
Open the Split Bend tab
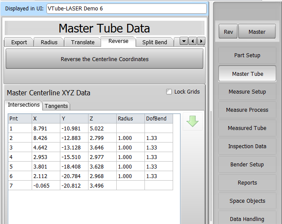click(x=155, y=42)
